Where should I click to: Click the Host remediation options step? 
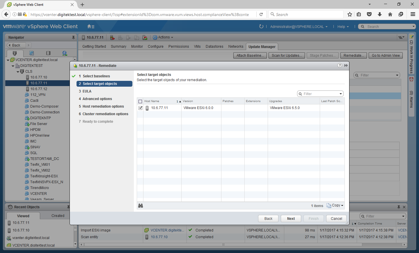tap(103, 106)
